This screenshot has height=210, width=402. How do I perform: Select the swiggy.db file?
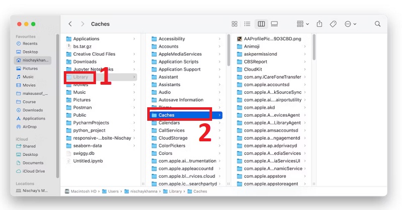click(x=83, y=153)
